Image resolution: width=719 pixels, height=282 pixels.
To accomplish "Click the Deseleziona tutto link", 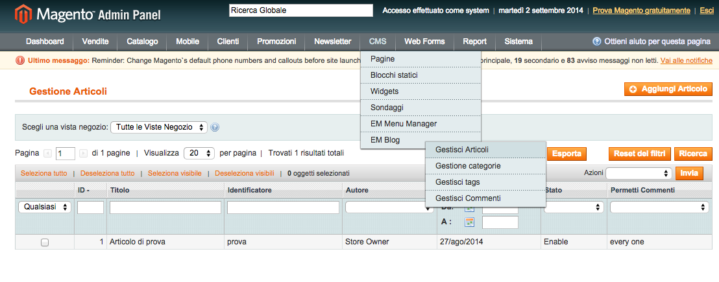I will pyautogui.click(x=107, y=174).
